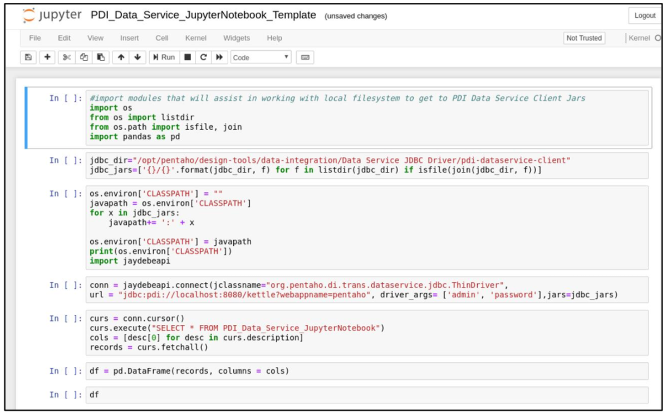Open the File menu
The width and height of the screenshot is (667, 415).
(35, 38)
